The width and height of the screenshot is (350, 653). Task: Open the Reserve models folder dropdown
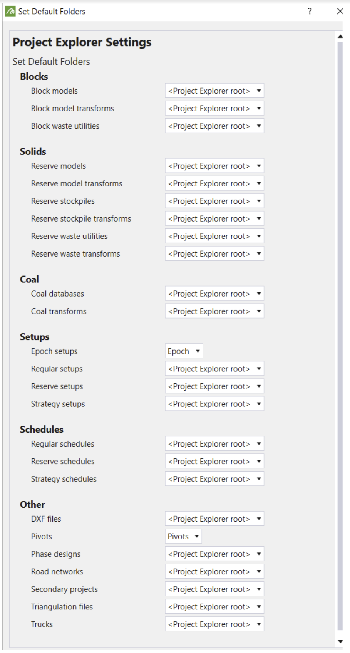pos(214,166)
